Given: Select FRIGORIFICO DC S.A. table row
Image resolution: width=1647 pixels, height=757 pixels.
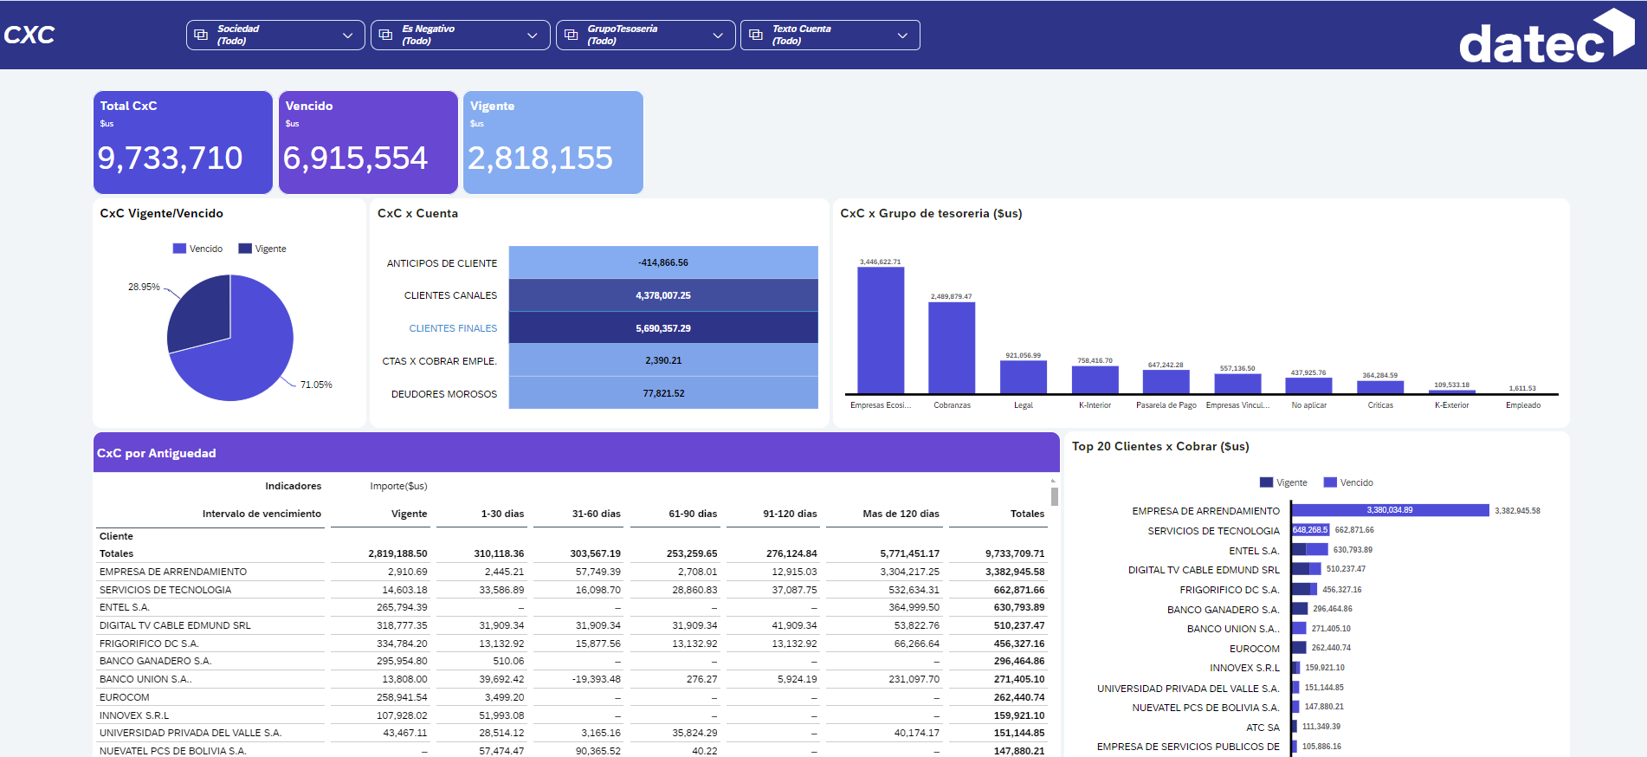Looking at the screenshot, I should (x=572, y=644).
